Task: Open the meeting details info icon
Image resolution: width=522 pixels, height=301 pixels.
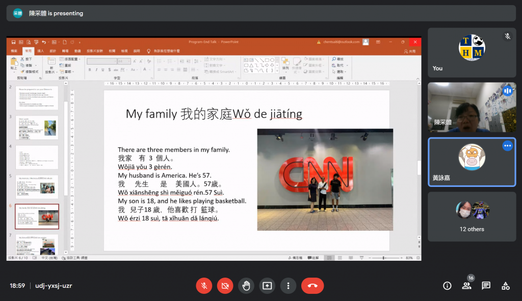Action: (447, 286)
